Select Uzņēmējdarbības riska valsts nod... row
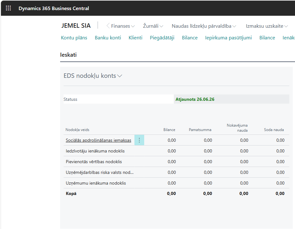This screenshot has width=295, height=229. click(x=176, y=172)
